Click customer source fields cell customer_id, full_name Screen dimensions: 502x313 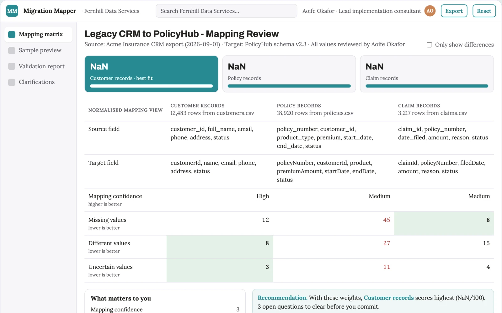(x=220, y=138)
